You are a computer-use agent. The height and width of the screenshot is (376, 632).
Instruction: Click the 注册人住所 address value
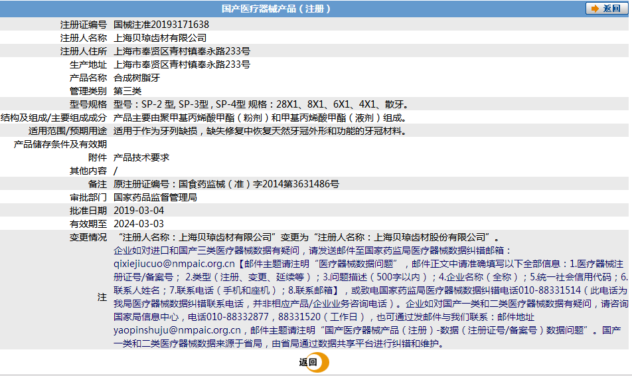point(182,51)
